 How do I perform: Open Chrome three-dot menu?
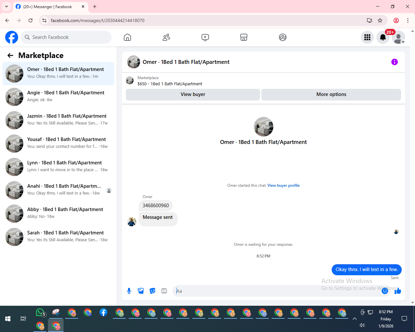coord(408,20)
